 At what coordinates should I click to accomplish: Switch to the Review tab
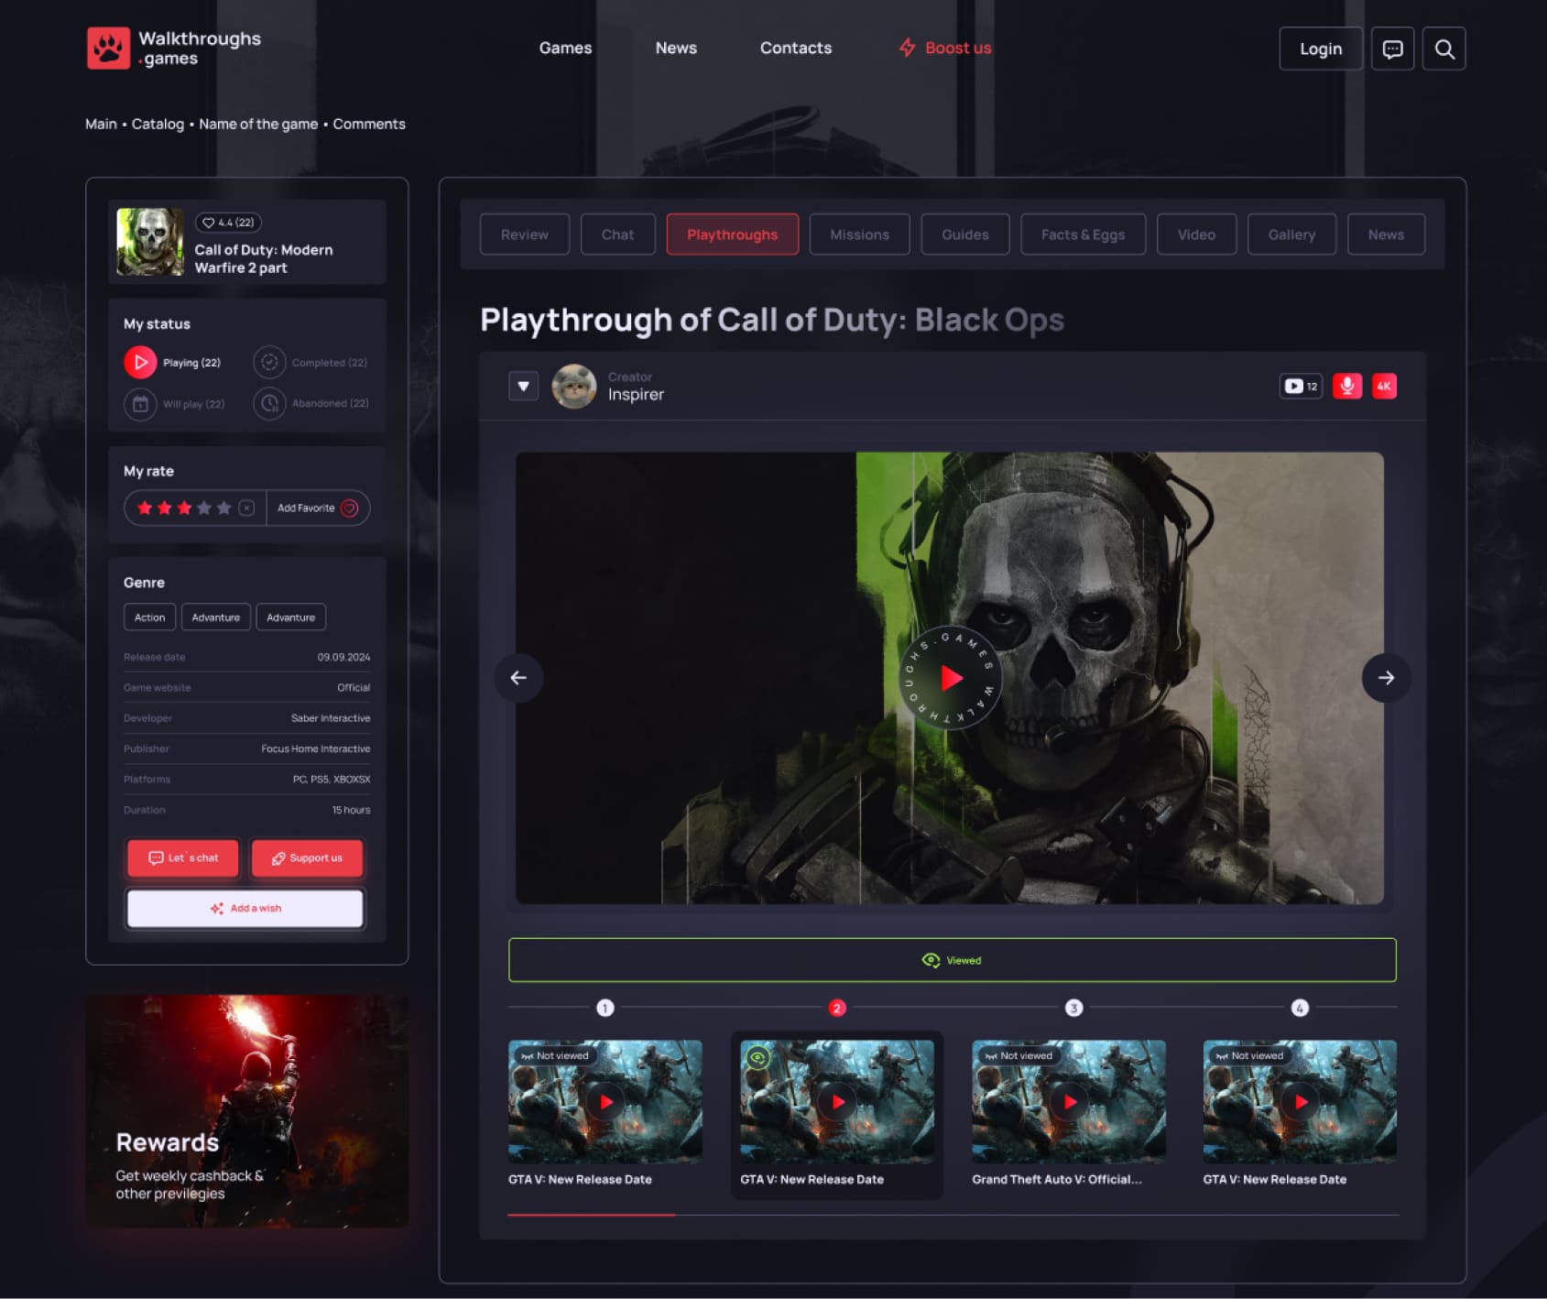click(525, 235)
